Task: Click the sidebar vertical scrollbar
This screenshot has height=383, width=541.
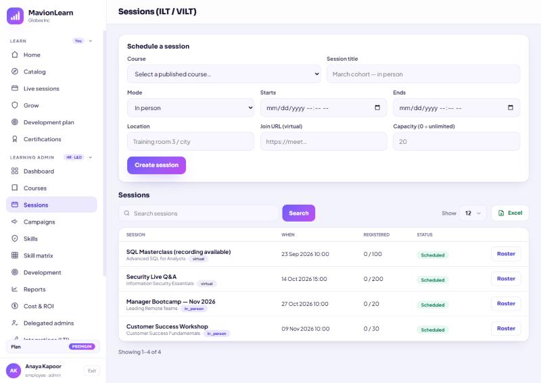Action: [105, 153]
